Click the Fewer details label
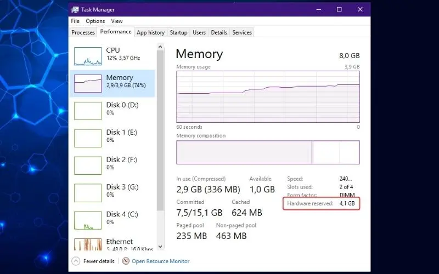Image resolution: width=439 pixels, height=274 pixels. pos(99,261)
